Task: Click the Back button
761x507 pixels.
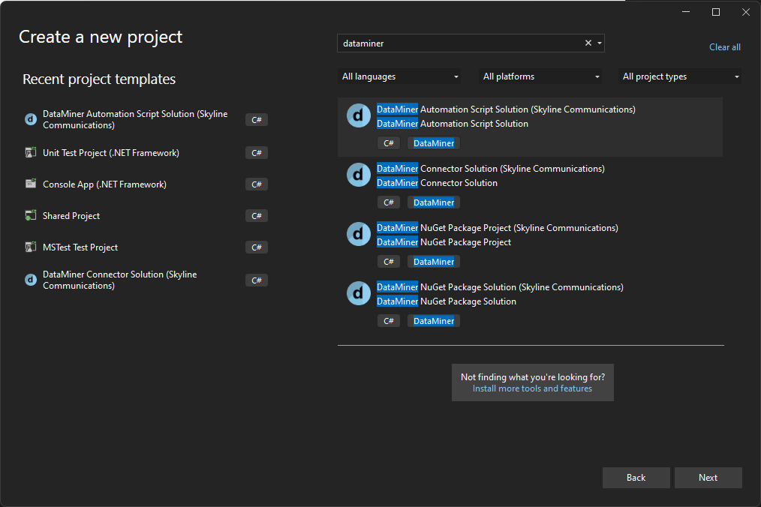Action: click(636, 478)
